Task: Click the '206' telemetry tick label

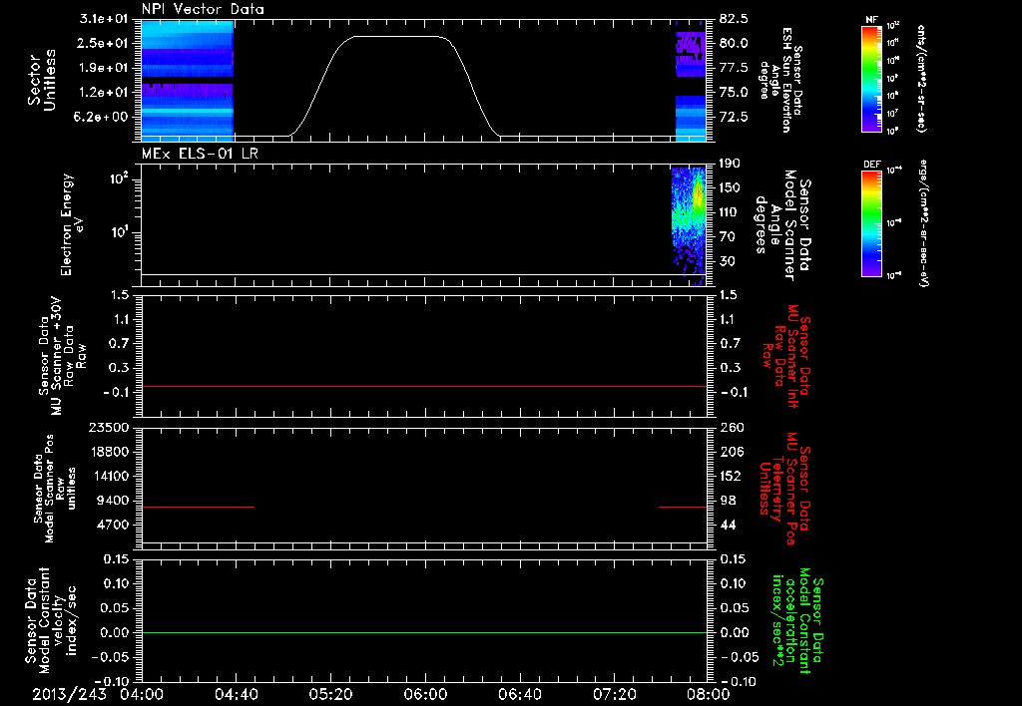Action: coord(730,452)
